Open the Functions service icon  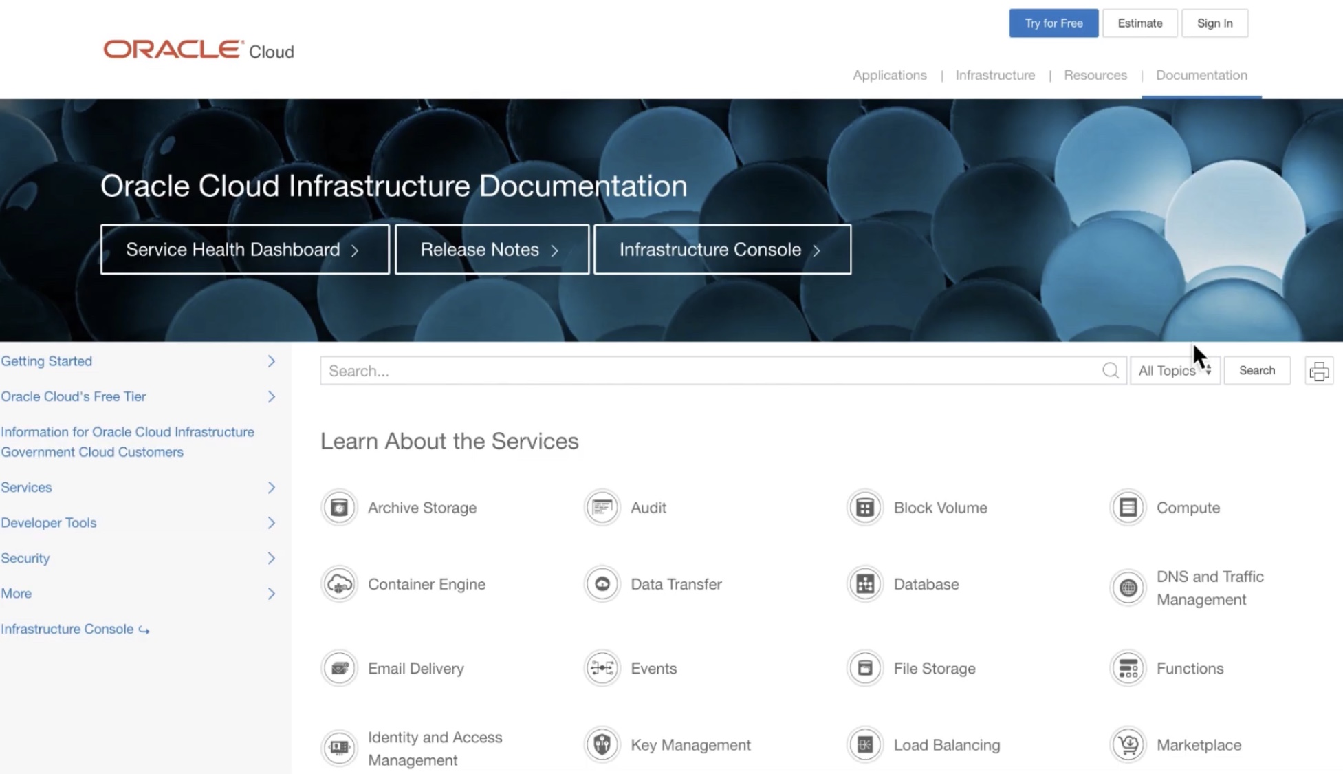pyautogui.click(x=1128, y=668)
